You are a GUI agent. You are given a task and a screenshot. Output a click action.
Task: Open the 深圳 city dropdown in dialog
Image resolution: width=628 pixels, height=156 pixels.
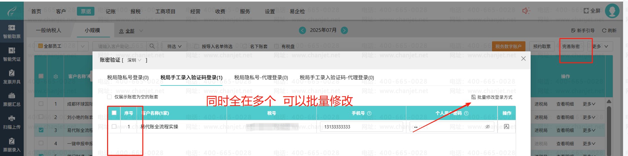click(x=134, y=60)
